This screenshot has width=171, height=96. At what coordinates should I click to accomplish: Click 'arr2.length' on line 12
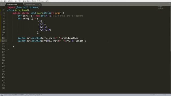pyautogui.click(x=68, y=38)
